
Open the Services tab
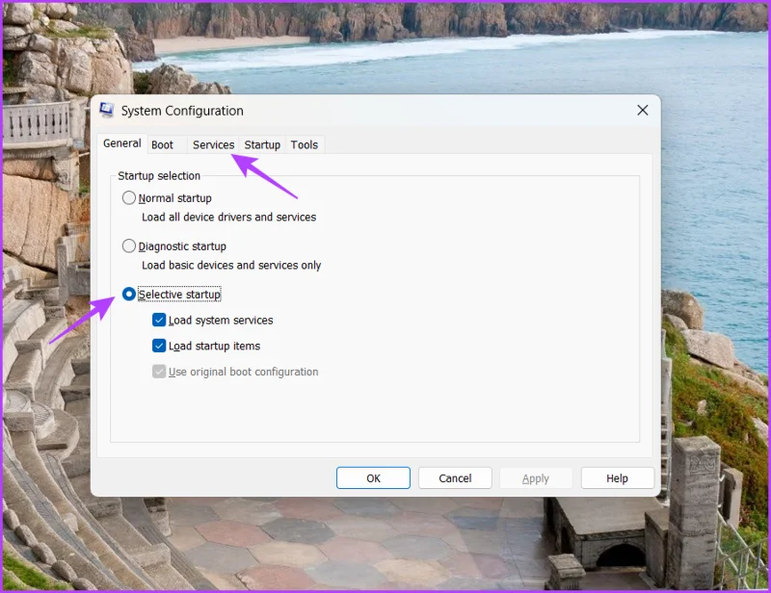tap(213, 145)
